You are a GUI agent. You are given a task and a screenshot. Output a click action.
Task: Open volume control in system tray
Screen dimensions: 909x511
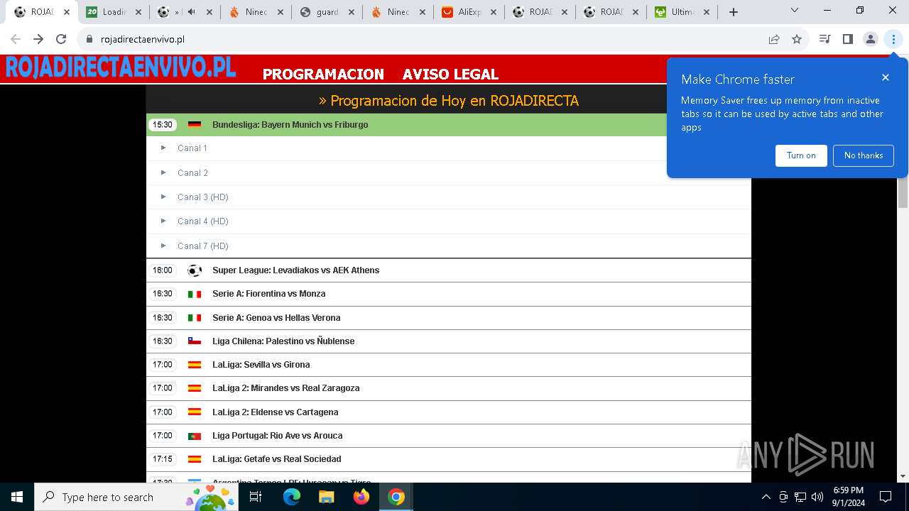[817, 497]
